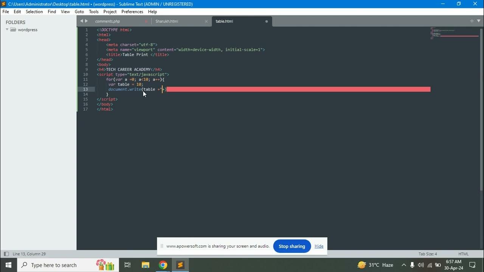Viewport: 484px width, 272px height.
Task: Click the DOCTYPE html line
Action: point(114,30)
